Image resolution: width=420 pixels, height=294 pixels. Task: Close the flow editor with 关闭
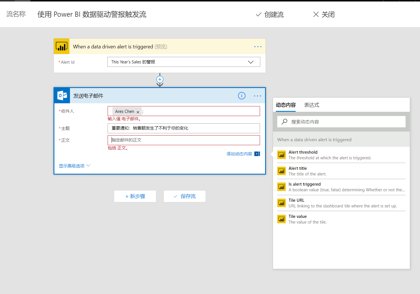tap(324, 14)
